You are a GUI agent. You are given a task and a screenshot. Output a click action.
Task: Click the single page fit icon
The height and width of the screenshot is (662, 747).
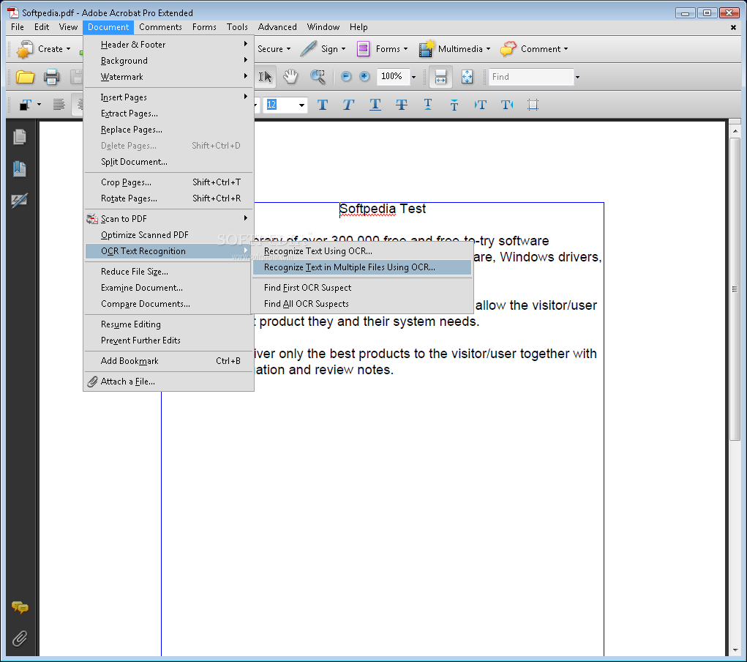point(468,77)
